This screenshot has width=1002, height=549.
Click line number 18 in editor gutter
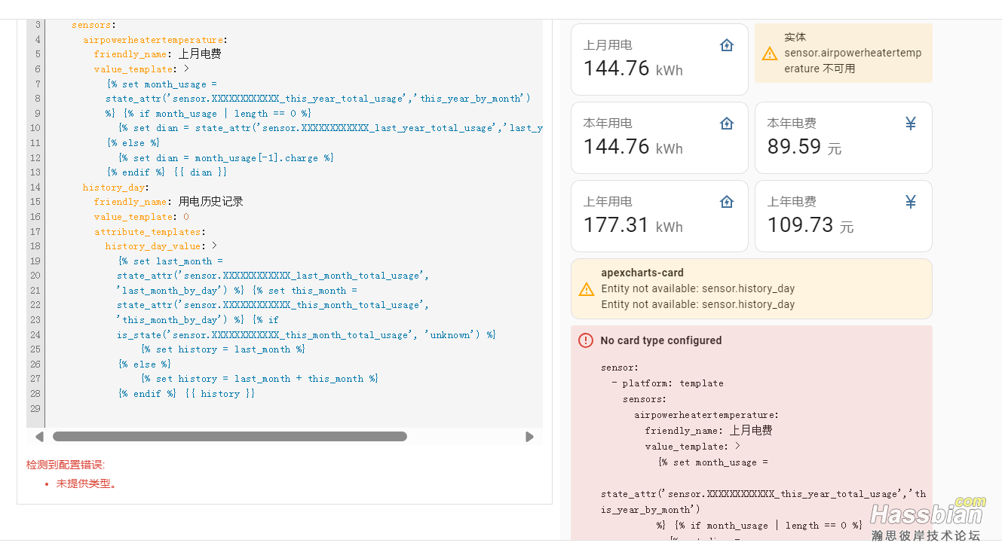pyautogui.click(x=35, y=246)
